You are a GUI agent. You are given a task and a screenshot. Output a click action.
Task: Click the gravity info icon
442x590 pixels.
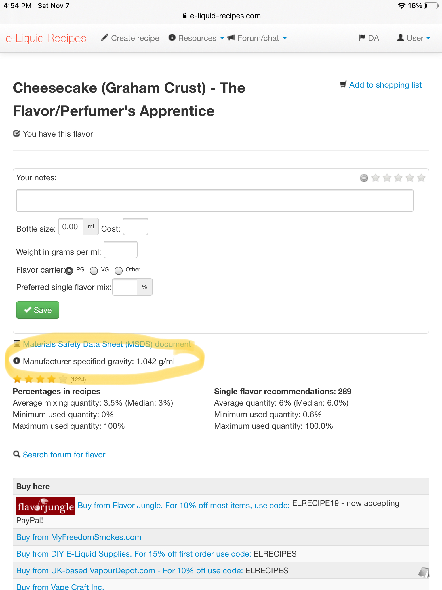[17, 361]
